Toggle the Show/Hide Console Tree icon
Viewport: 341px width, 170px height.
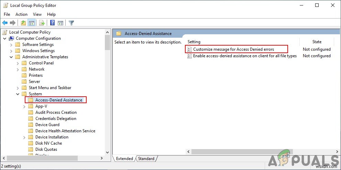click(x=32, y=23)
